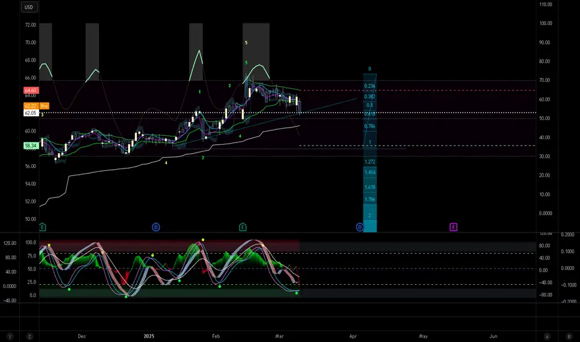Click the 54.00 value on the left price axis
The image size is (580, 342).
pyautogui.click(x=30, y=184)
